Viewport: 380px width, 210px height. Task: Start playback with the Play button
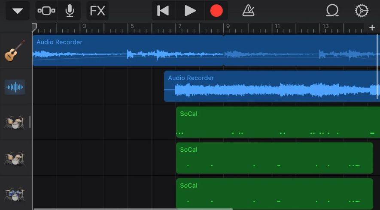[x=190, y=11]
